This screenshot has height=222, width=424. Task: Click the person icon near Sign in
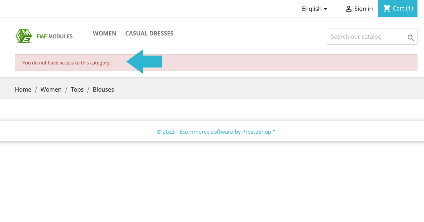click(348, 9)
